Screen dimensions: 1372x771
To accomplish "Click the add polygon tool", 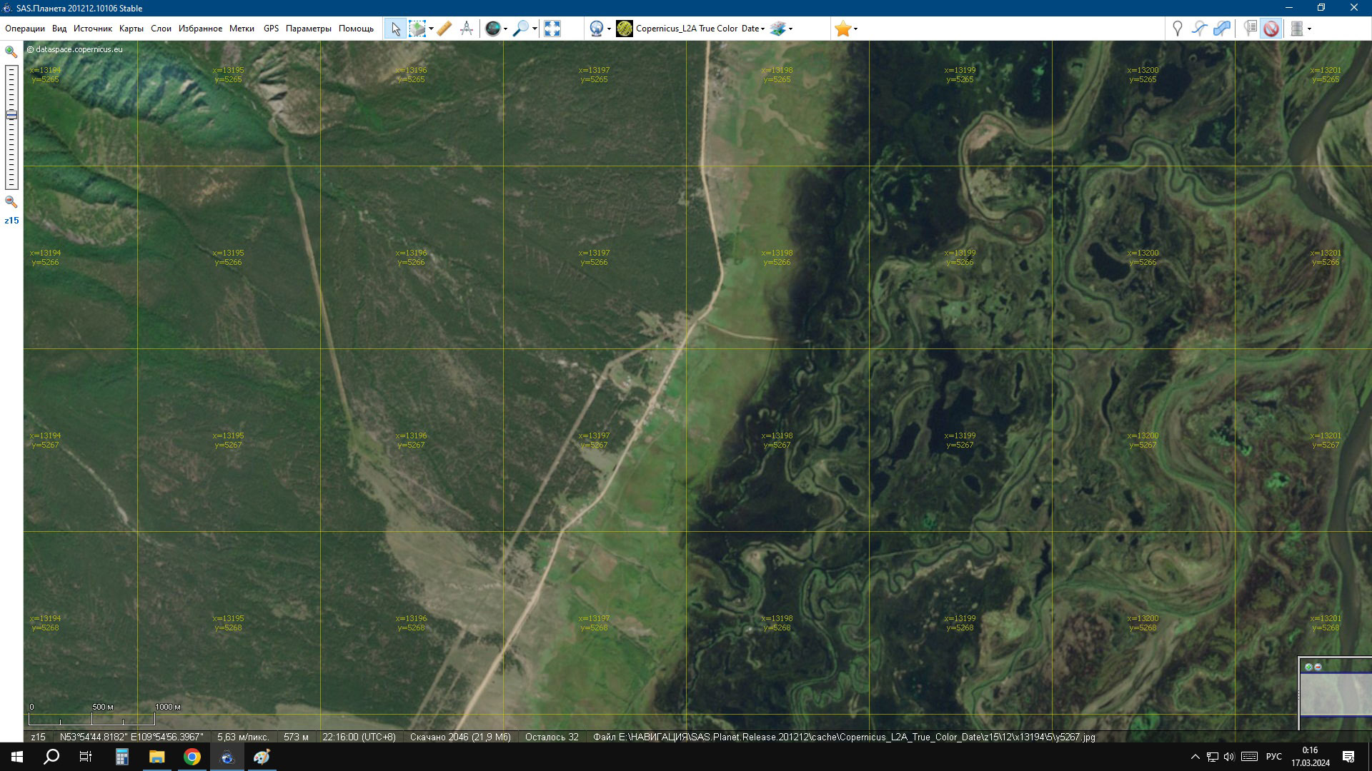I will click(x=1222, y=29).
